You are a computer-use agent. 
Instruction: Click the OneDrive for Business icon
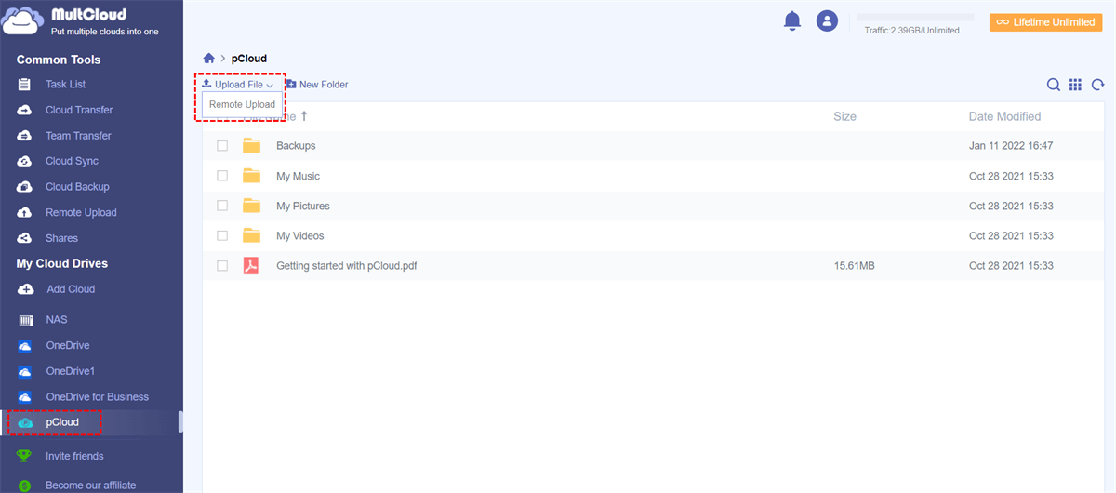point(25,397)
